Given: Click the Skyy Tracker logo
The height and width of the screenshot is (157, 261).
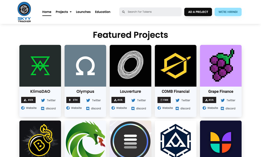Looking at the screenshot, I should [x=24, y=12].
